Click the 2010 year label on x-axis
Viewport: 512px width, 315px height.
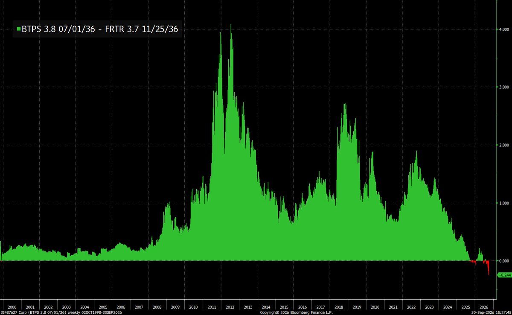click(x=193, y=307)
